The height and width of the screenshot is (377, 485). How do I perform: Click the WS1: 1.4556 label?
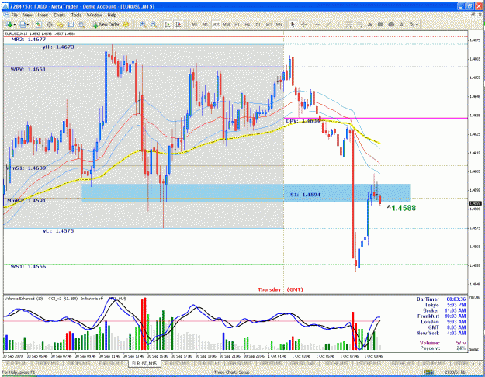(28, 267)
